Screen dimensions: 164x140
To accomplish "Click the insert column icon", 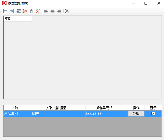I will (31, 11).
